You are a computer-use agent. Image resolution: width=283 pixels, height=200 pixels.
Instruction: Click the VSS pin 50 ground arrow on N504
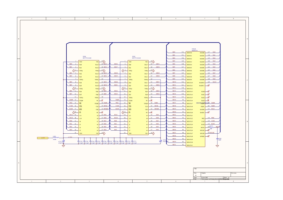[x=104, y=61]
